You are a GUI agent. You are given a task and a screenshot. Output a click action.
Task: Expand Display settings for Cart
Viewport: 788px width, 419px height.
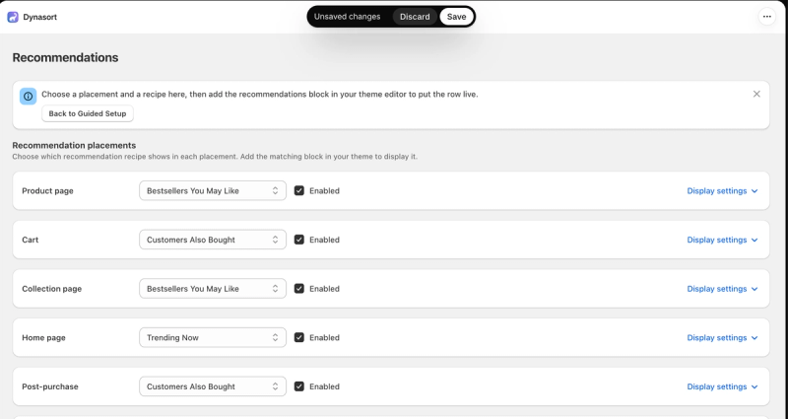pyautogui.click(x=722, y=240)
